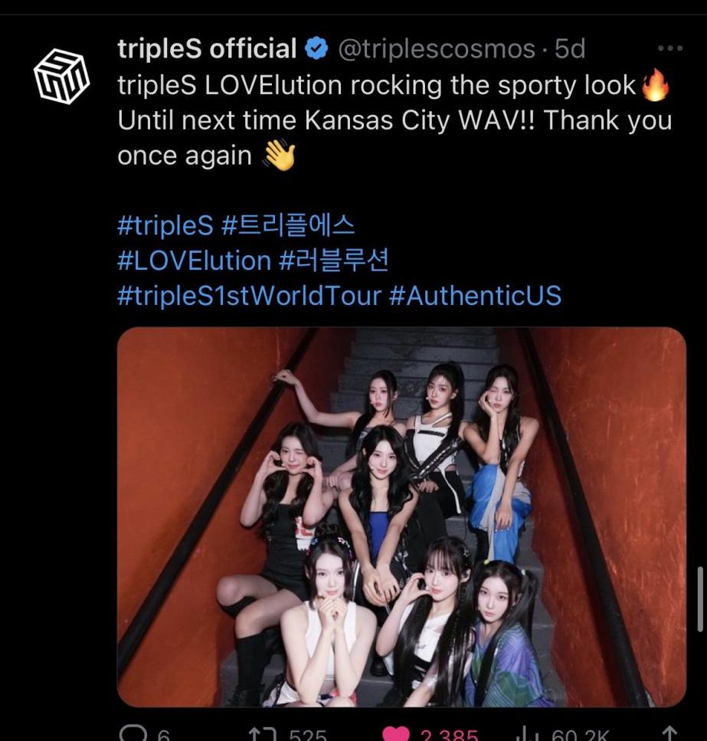Open the three-dot more options menu
707x741 pixels.
(670, 48)
